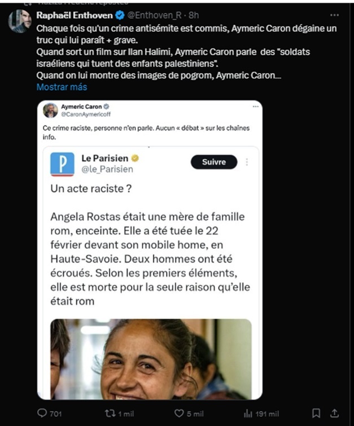Click the share icon
Image resolution: width=354 pixels, height=426 pixels.
[x=335, y=414]
